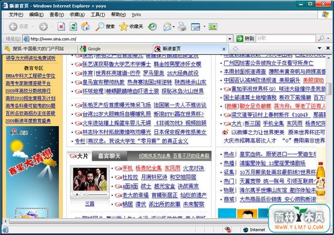The width and height of the screenshot is (334, 235).
Task: Open link 2009新浪年度教育盛典
Action: click(x=28, y=121)
